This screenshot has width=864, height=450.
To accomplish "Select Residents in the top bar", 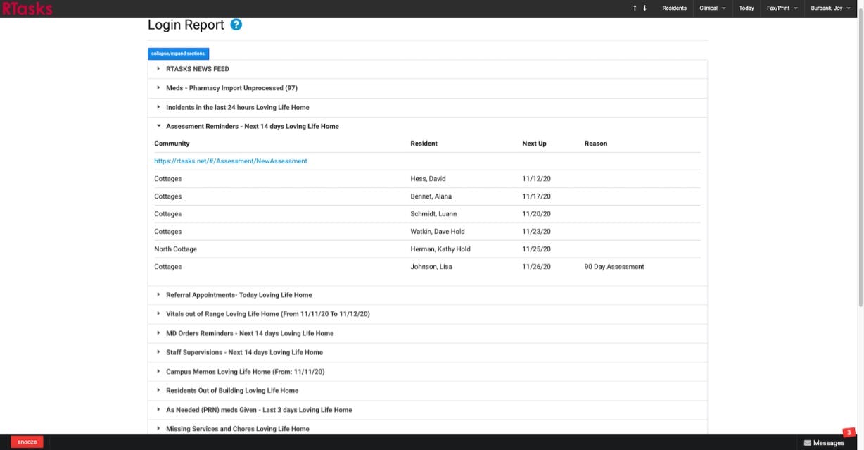I will click(674, 8).
